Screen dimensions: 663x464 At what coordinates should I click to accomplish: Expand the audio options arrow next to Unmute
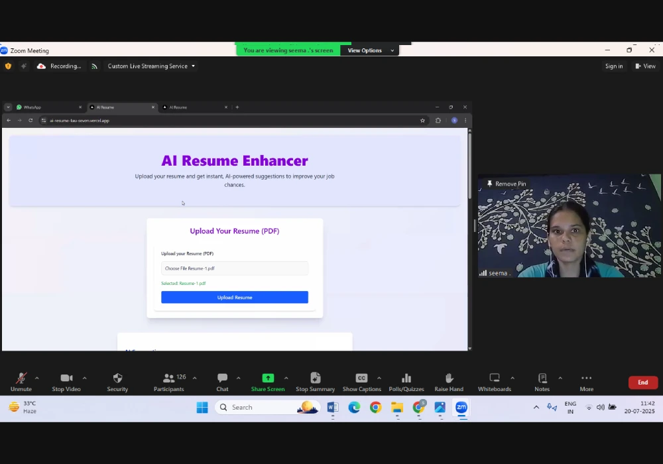[x=36, y=378]
